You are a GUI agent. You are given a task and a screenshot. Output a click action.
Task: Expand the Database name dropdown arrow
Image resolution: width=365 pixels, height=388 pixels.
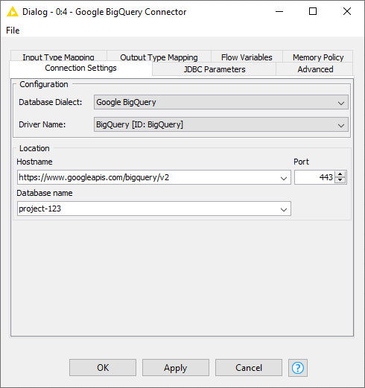click(284, 209)
